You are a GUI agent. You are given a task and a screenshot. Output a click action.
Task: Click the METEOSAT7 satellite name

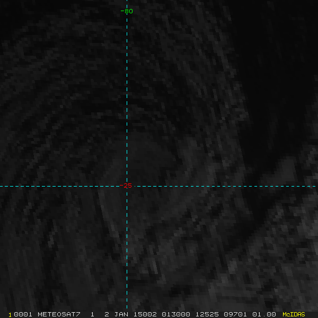click(59, 314)
